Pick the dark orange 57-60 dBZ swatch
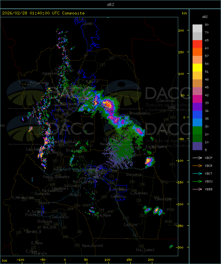The width and height of the screenshot is (221, 264). tap(197, 52)
